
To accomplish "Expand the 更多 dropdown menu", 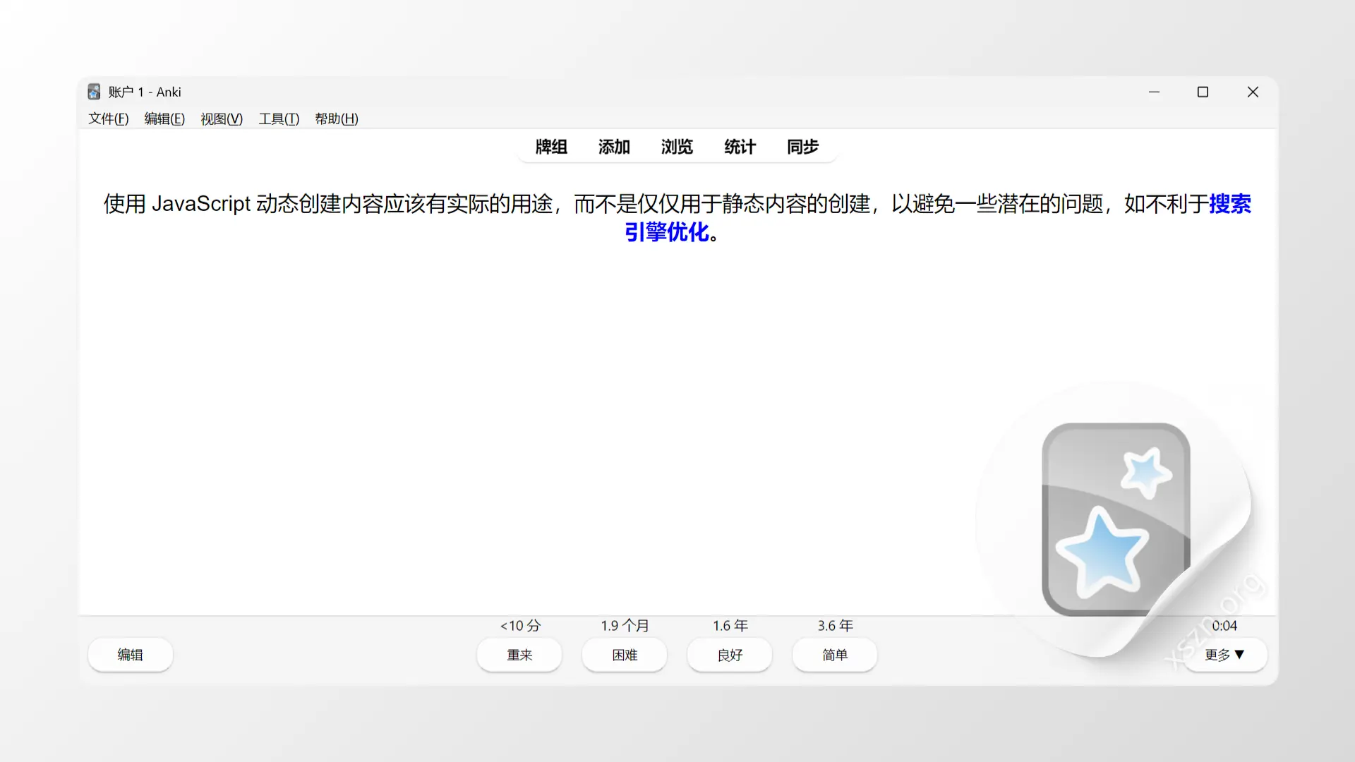I will click(1224, 655).
